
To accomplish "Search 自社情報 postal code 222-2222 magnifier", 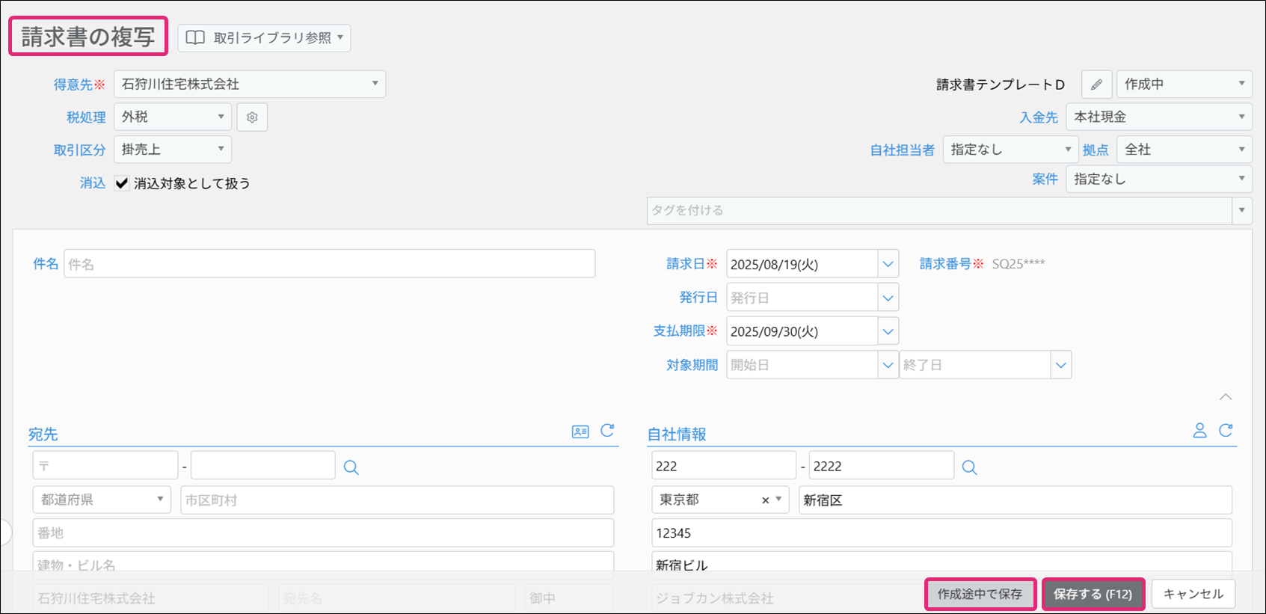I will click(x=969, y=467).
